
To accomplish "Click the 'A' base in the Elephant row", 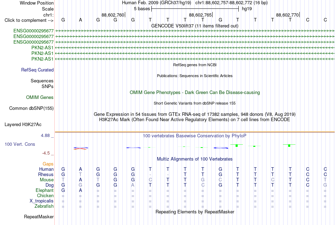I will [80, 190].
